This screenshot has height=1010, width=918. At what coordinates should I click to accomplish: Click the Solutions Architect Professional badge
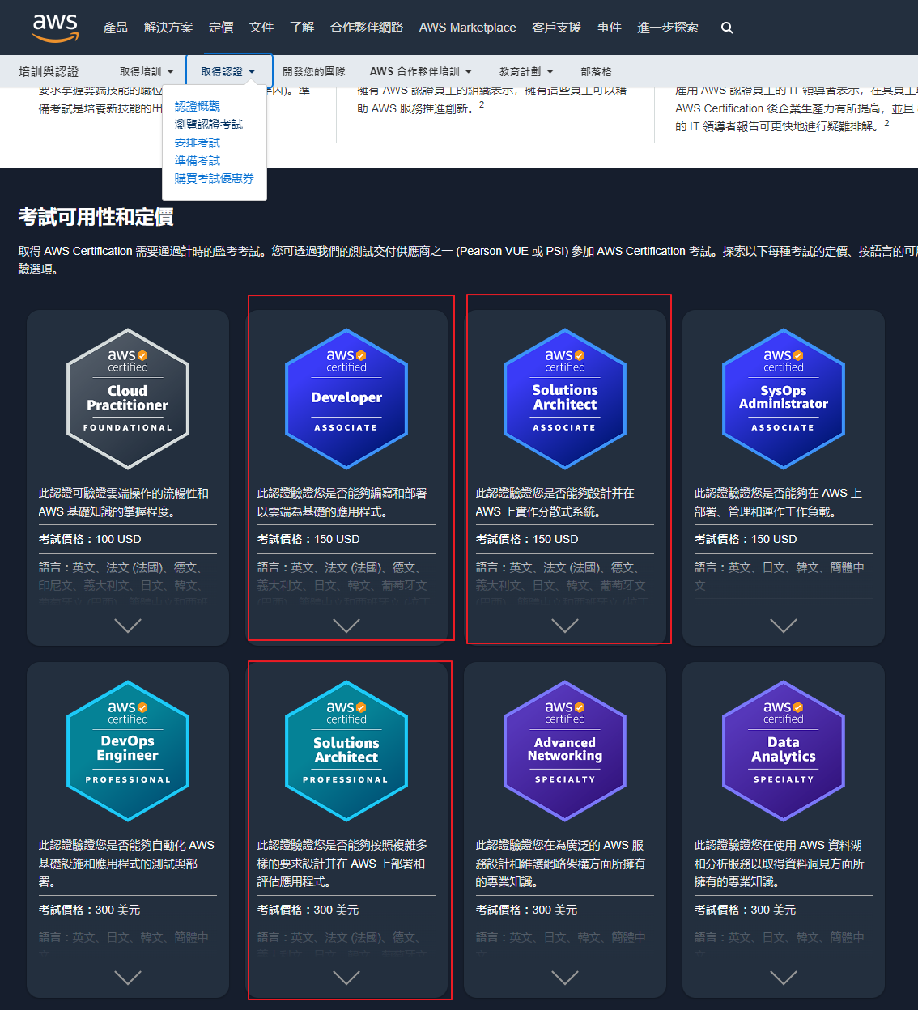point(346,751)
